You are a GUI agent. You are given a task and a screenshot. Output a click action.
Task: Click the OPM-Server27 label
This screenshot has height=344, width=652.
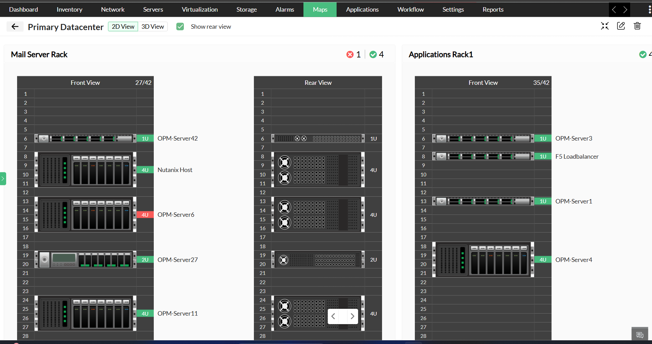click(178, 260)
